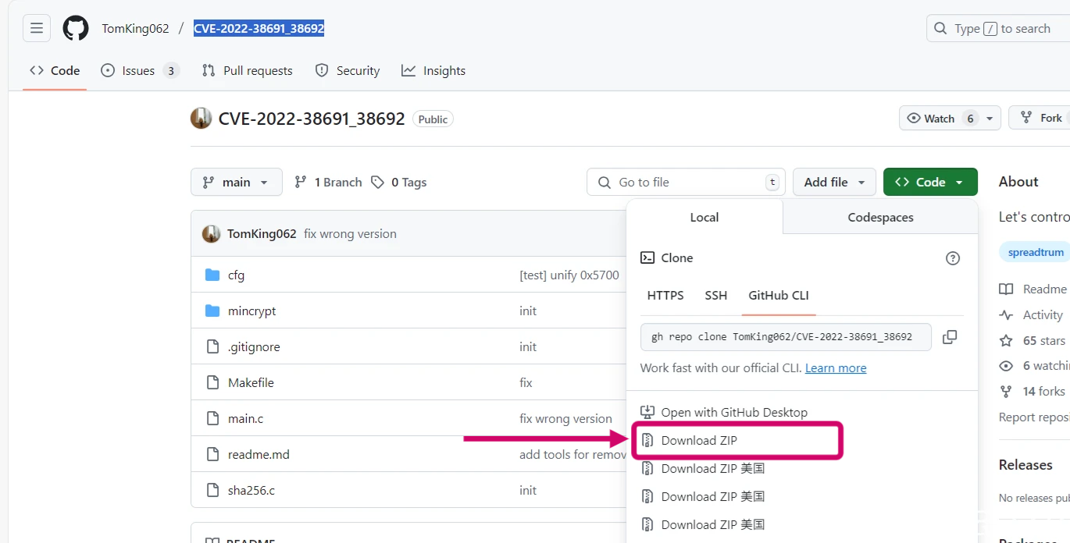Screen dimensions: 1070x543
Task: Open the Releases heading link
Action: coord(1025,464)
